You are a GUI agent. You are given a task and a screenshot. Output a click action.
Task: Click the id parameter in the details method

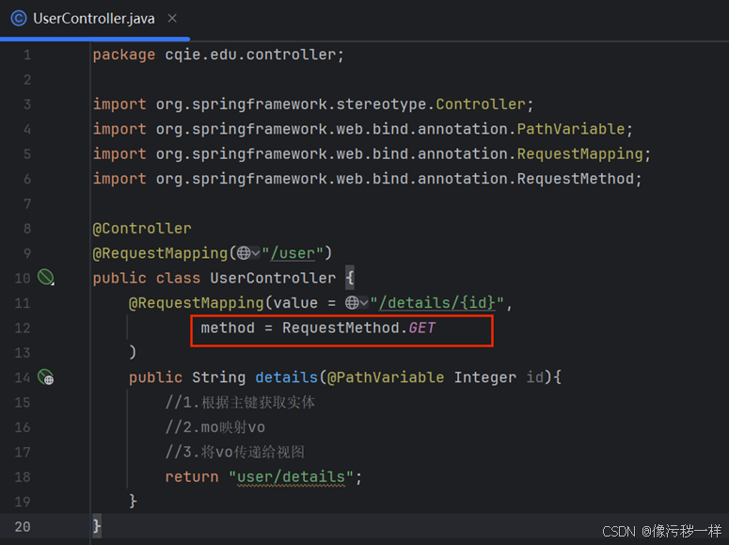(534, 377)
